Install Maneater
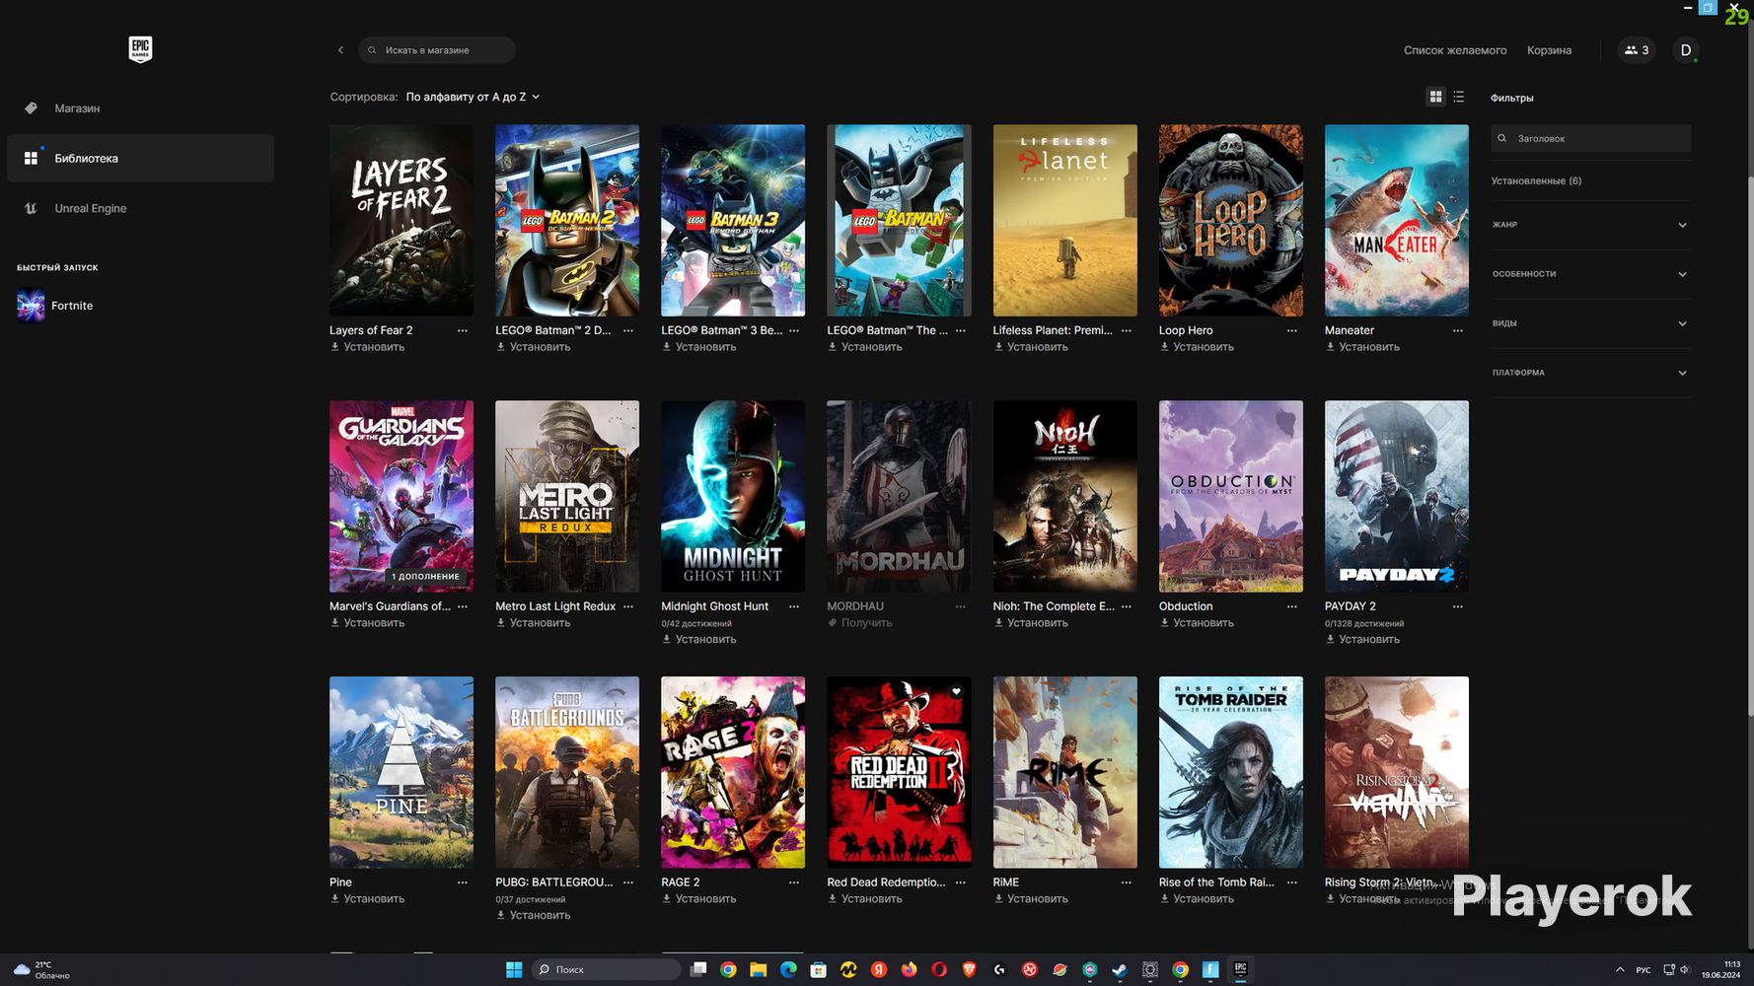 1362,347
